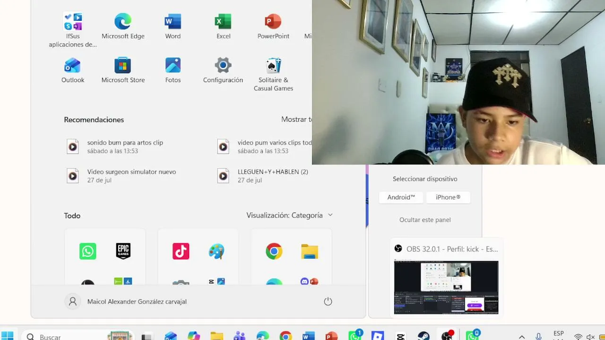Screen dimensions: 605x340
Task: Select Android™ device button
Action: pyautogui.click(x=401, y=197)
